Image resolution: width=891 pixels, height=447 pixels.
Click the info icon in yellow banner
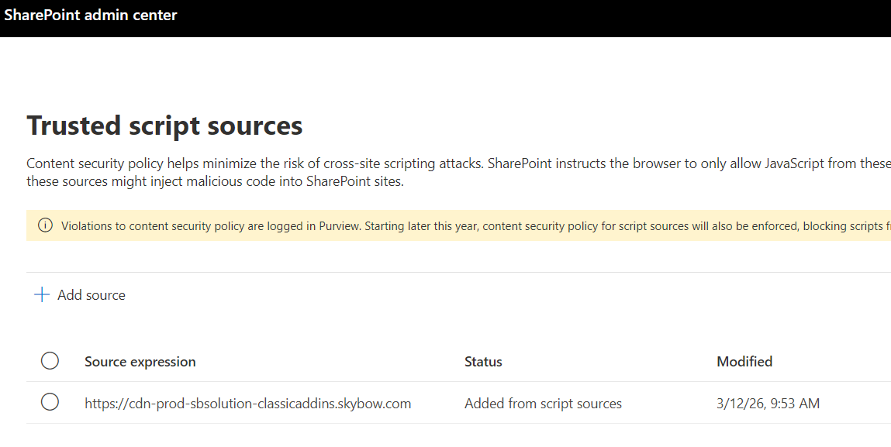click(45, 225)
